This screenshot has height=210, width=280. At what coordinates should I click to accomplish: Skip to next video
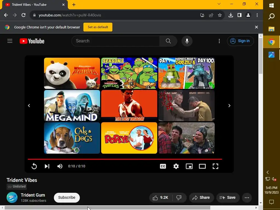coord(47,166)
